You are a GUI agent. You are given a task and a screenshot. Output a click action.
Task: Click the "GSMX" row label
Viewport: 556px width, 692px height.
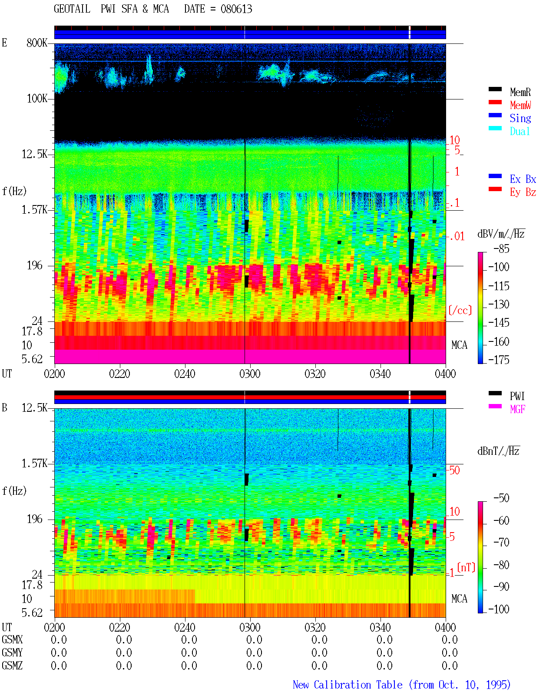click(12, 640)
